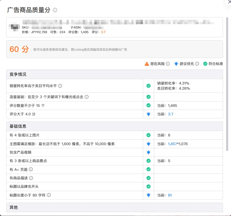Click the 评分大于 4.0 分 row label
The width and height of the screenshot is (231, 216).
click(23, 114)
